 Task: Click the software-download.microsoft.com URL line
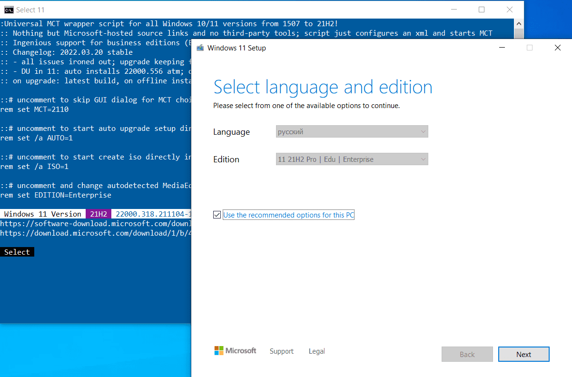coord(96,224)
